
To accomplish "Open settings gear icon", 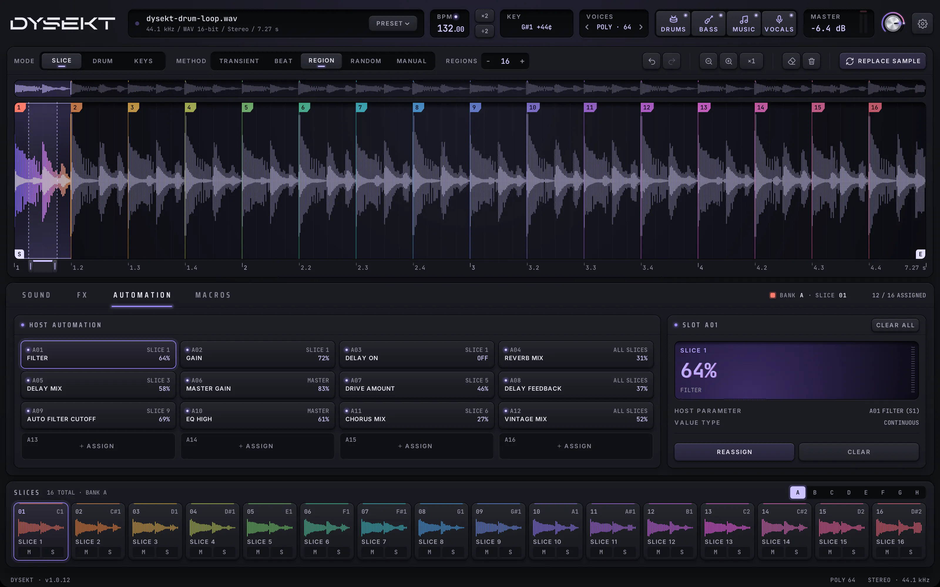I will (922, 24).
